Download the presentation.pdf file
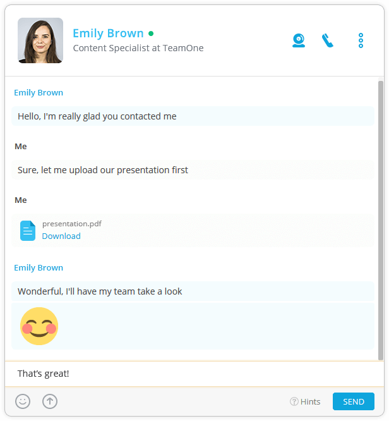 pos(61,236)
